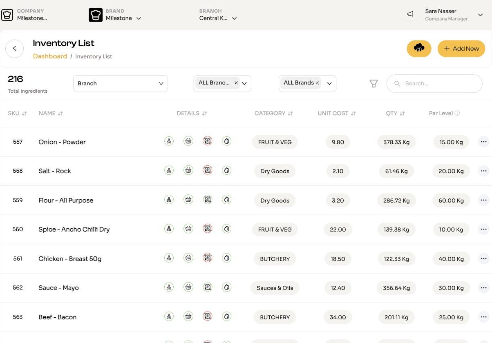
Task: Click warning icon in Salt - Rock row
Action: pos(208,170)
